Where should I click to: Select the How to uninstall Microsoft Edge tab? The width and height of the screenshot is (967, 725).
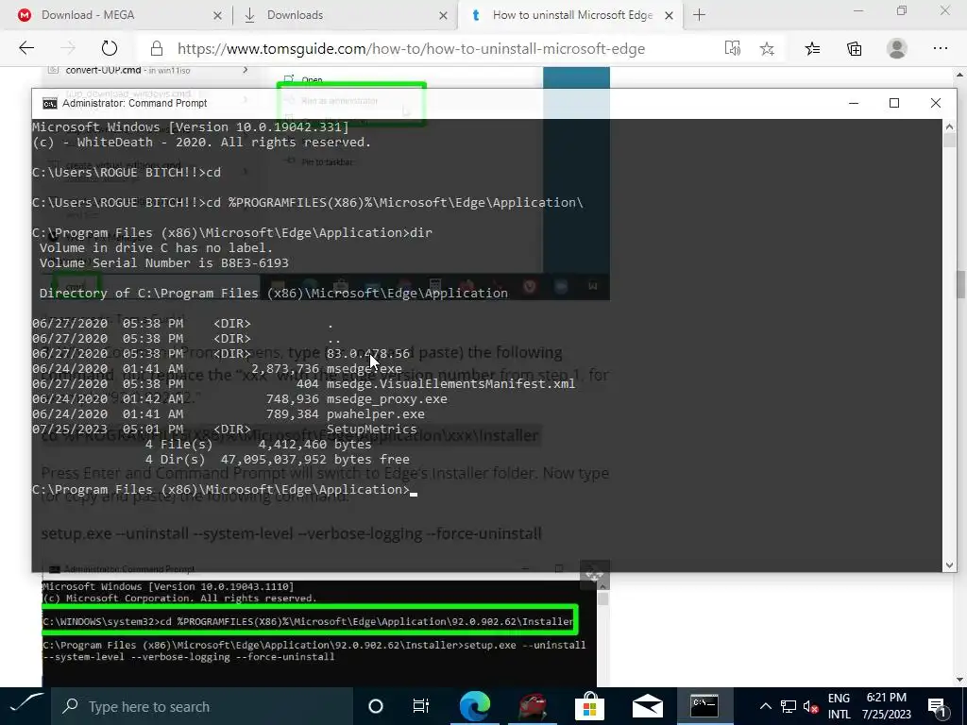coord(570,15)
